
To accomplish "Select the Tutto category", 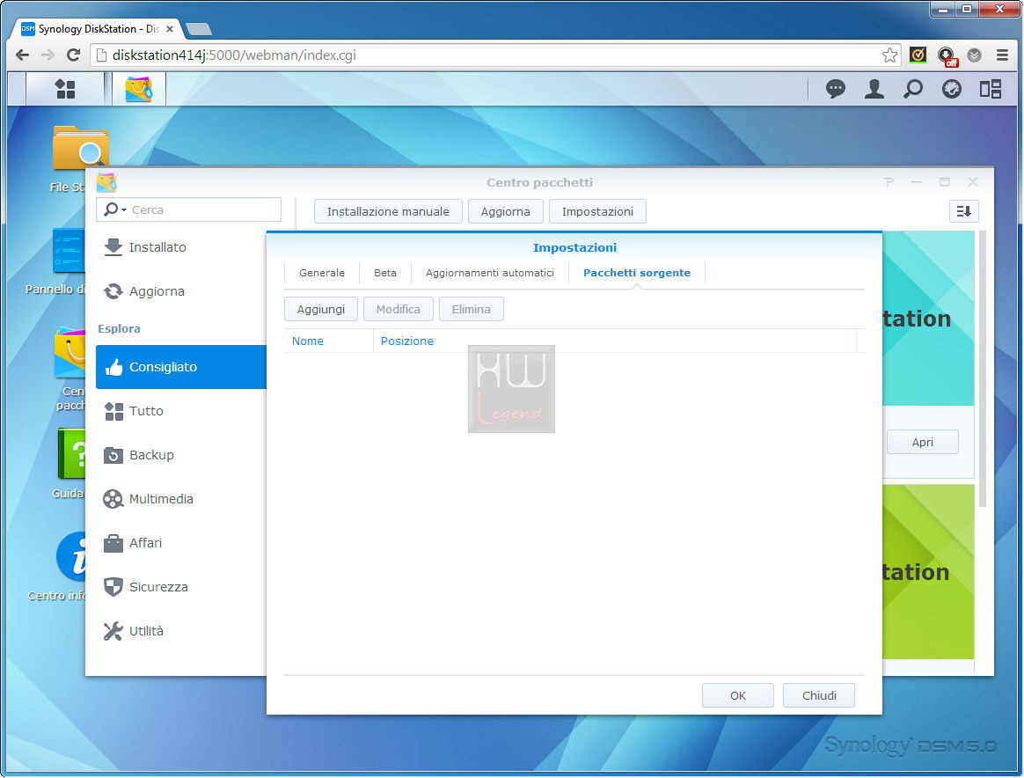I will [181, 411].
